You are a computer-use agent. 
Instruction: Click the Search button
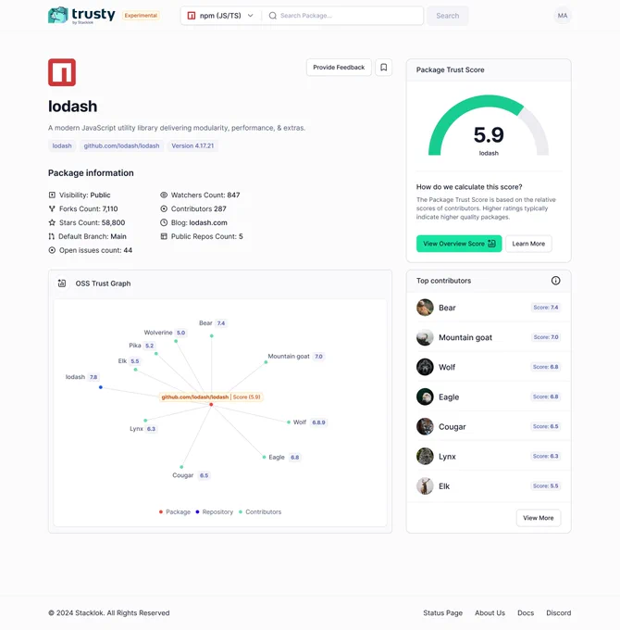pyautogui.click(x=448, y=16)
